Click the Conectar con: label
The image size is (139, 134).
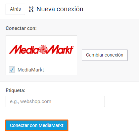[x=21, y=28]
